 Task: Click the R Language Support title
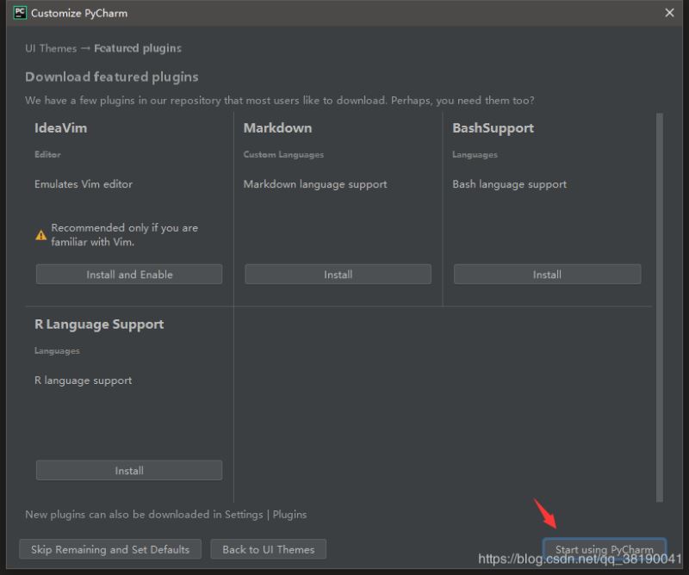[x=99, y=325]
